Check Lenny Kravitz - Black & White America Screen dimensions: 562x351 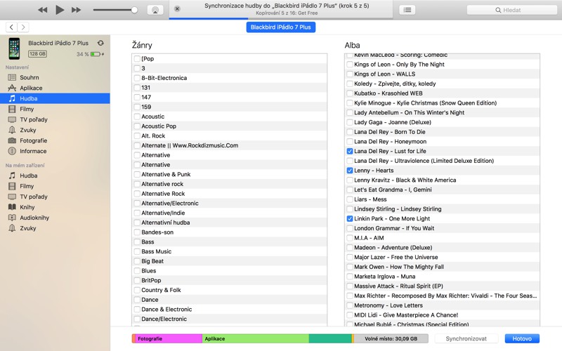coord(350,180)
